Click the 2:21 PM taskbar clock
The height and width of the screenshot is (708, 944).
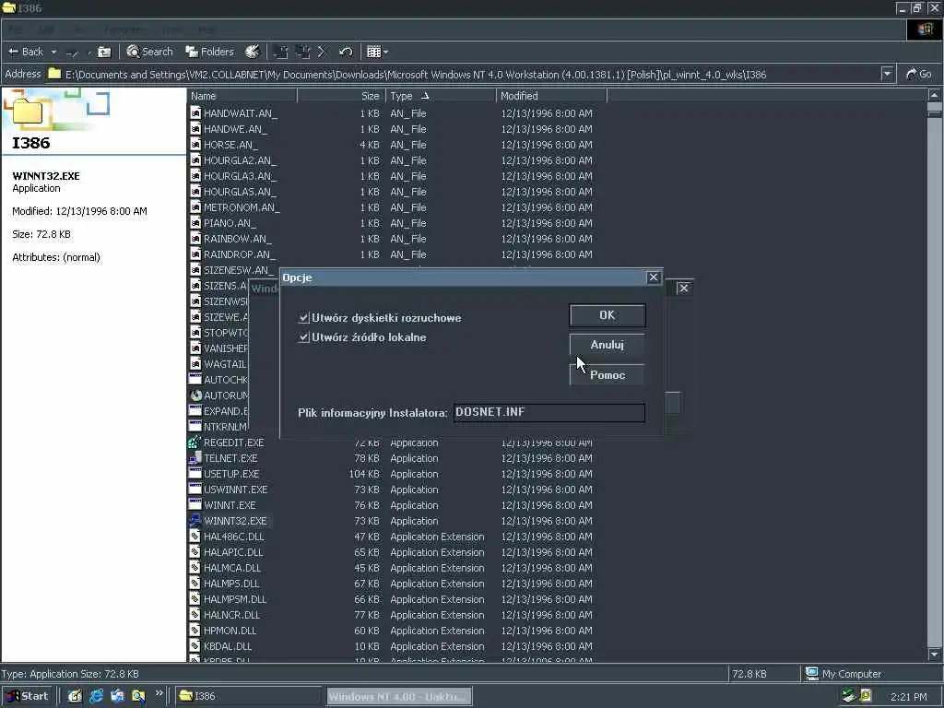coord(908,697)
